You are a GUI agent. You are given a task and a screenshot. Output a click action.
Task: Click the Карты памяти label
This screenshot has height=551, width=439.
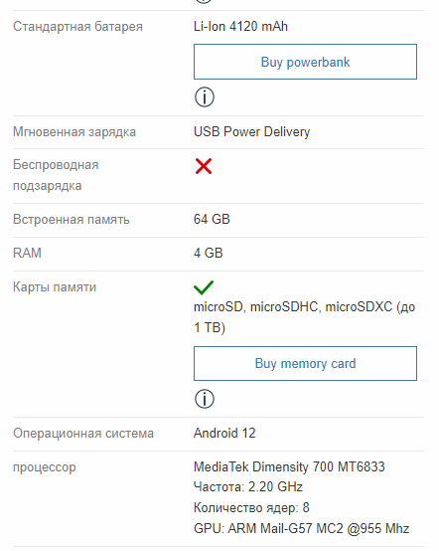[55, 287]
